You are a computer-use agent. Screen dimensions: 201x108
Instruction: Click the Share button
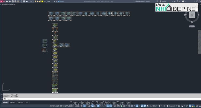[x=61, y=1]
